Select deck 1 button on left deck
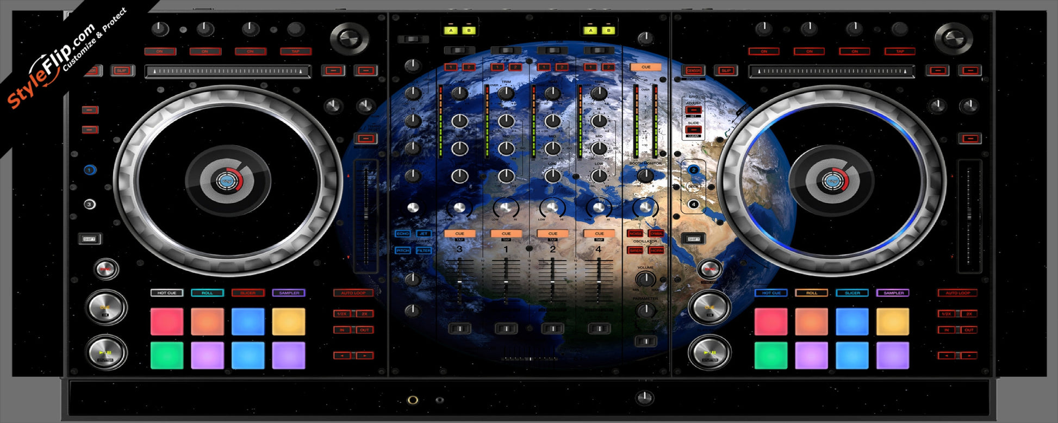The height and width of the screenshot is (423, 1058). pyautogui.click(x=90, y=170)
